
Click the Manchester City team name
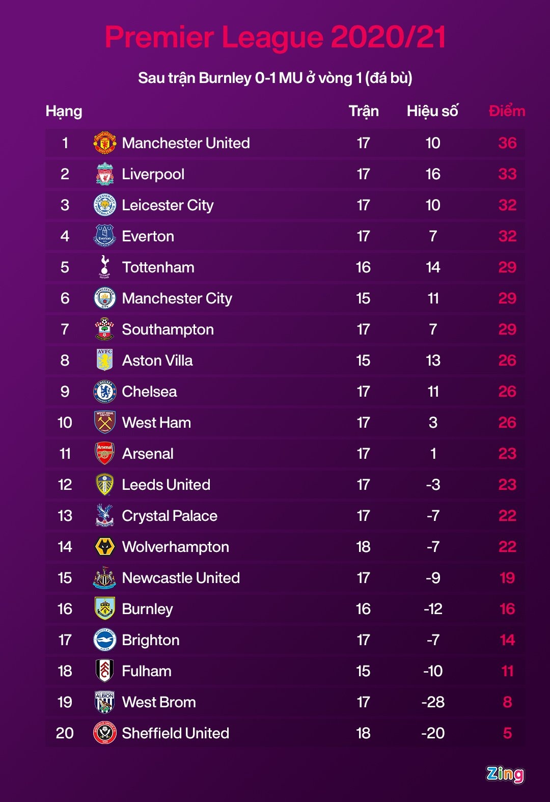click(x=177, y=298)
